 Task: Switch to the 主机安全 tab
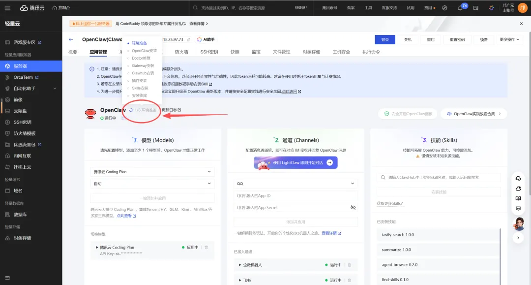[x=341, y=52]
